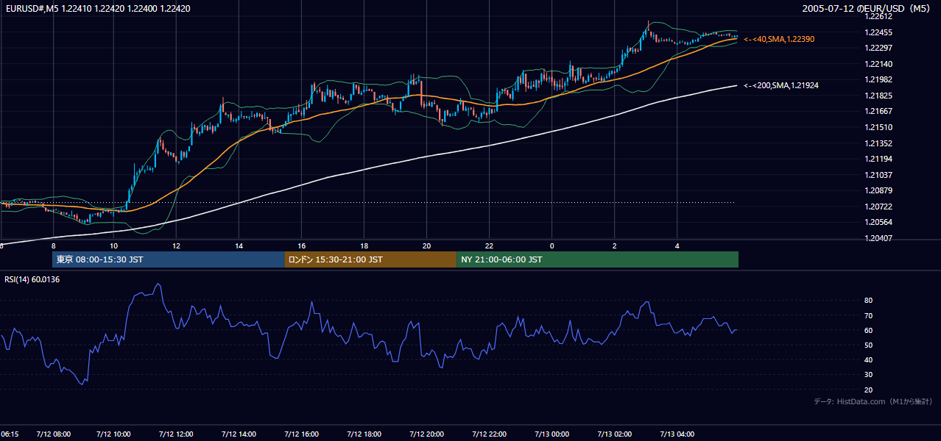Click price axis value 1.21194

click(x=878, y=159)
